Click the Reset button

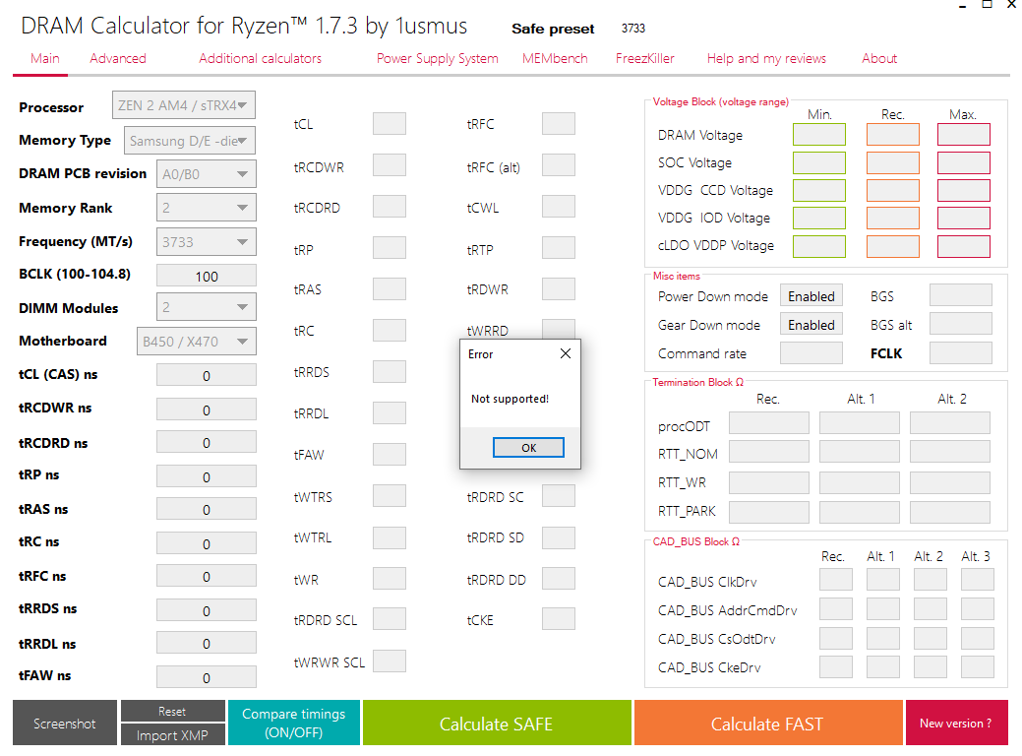point(173,711)
